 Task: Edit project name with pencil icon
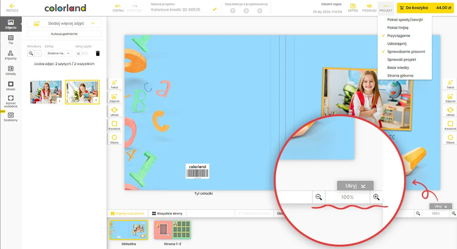(x=215, y=10)
